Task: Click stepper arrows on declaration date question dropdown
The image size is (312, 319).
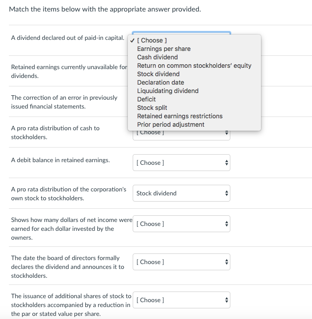Action: coord(226,262)
